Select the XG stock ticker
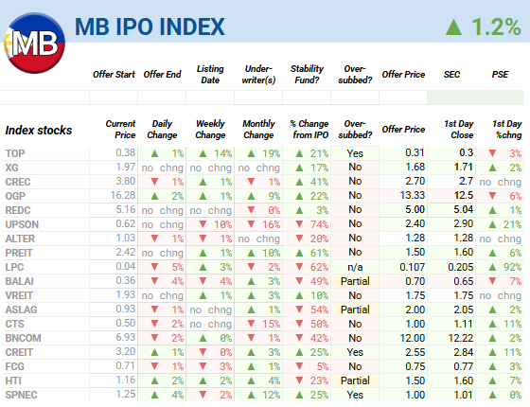 point(11,168)
